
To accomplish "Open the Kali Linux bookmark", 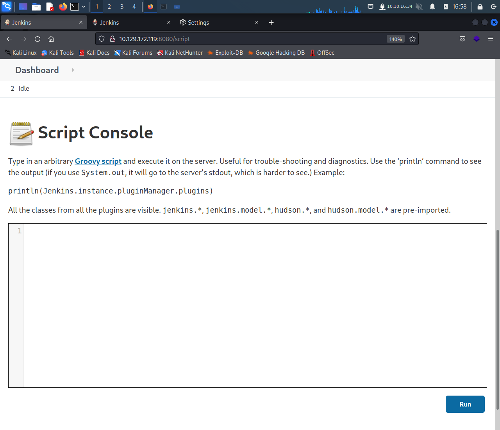I will [x=20, y=53].
